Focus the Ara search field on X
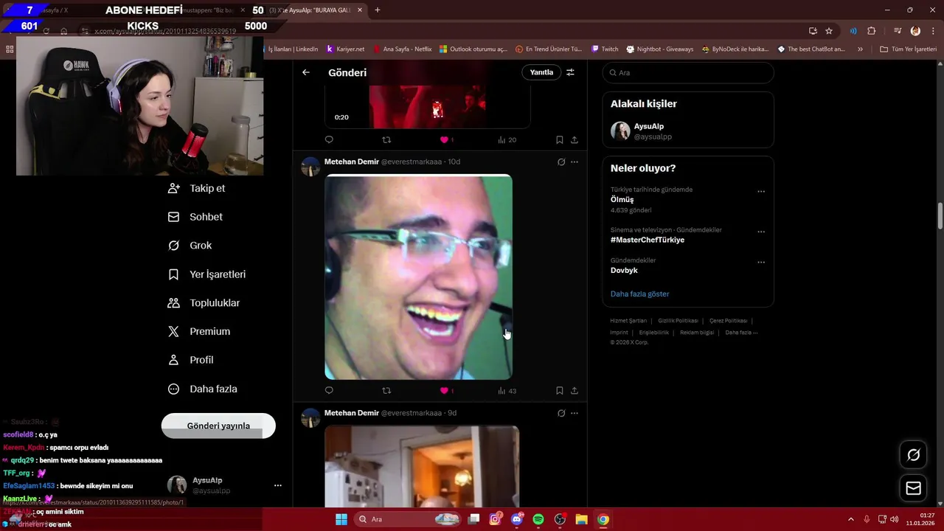Viewport: 944px width, 531px height. click(x=688, y=73)
